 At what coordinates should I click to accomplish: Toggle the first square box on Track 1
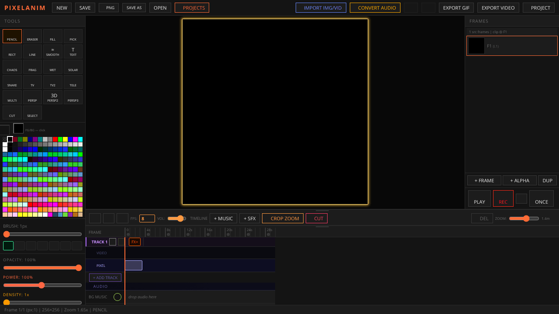[x=113, y=242]
